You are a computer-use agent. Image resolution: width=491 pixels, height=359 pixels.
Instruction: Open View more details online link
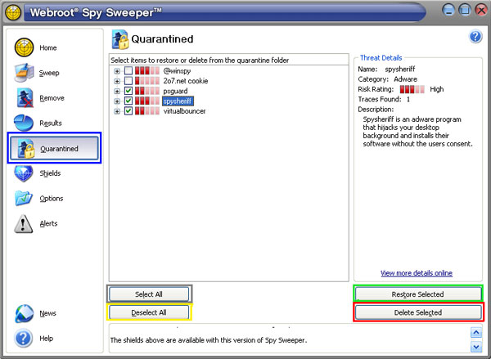417,273
